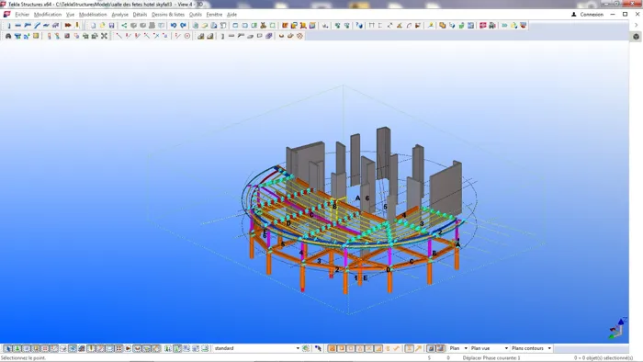Image resolution: width=643 pixels, height=362 pixels.
Task: Click the selection filter icon beside standard dropdown
Action: pos(306,348)
